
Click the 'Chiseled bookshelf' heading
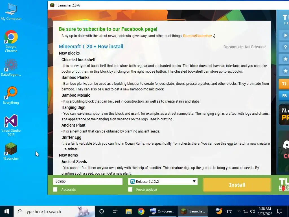point(78,60)
